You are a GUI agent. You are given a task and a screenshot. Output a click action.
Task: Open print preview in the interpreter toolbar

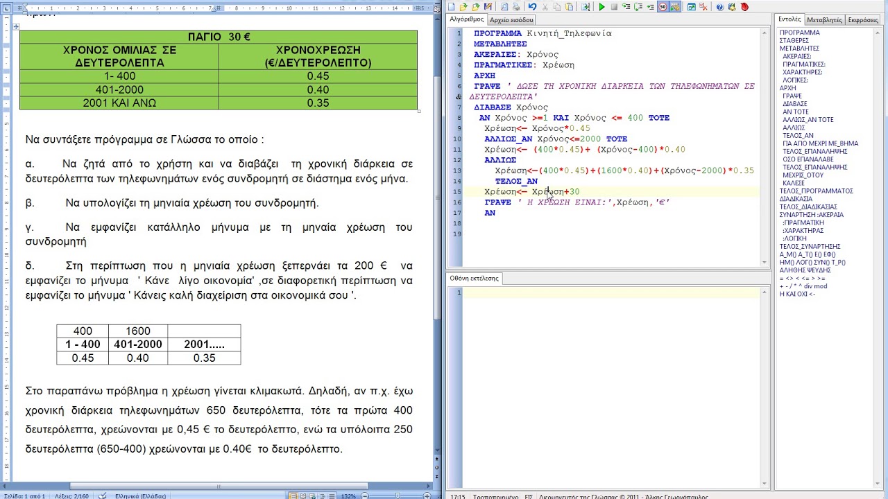504,7
